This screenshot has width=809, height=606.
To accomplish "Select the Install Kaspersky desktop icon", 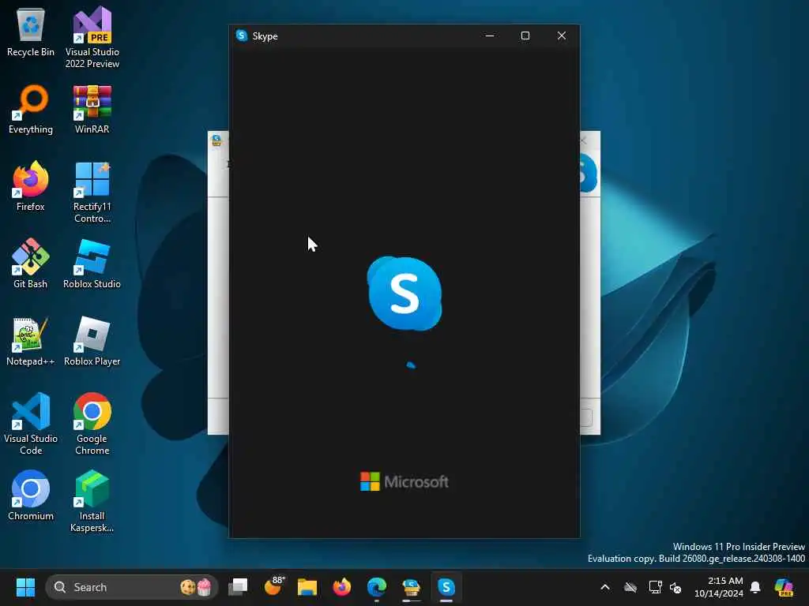I will click(92, 501).
